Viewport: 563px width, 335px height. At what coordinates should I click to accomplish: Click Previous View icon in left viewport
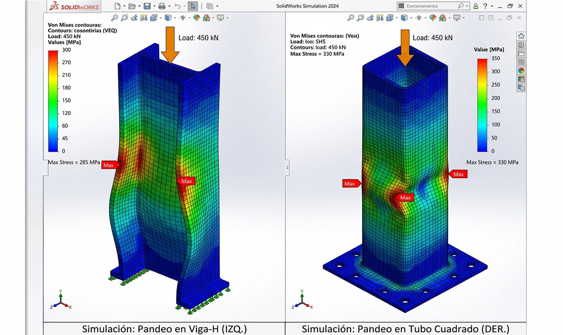[x=134, y=18]
